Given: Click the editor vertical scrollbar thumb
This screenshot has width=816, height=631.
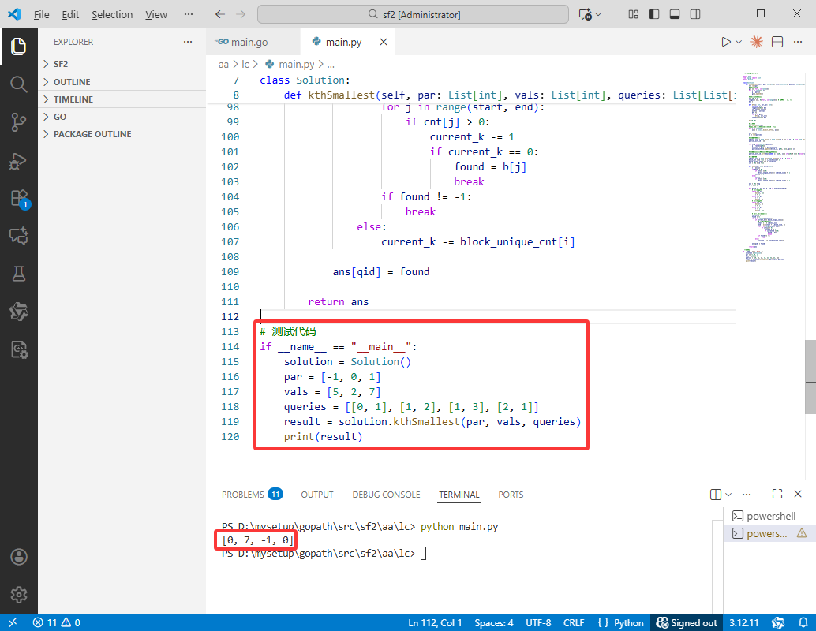Looking at the screenshot, I should (x=810, y=377).
